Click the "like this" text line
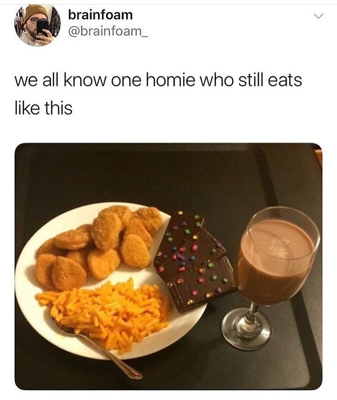Image resolution: width=337 pixels, height=400 pixels. click(x=44, y=108)
